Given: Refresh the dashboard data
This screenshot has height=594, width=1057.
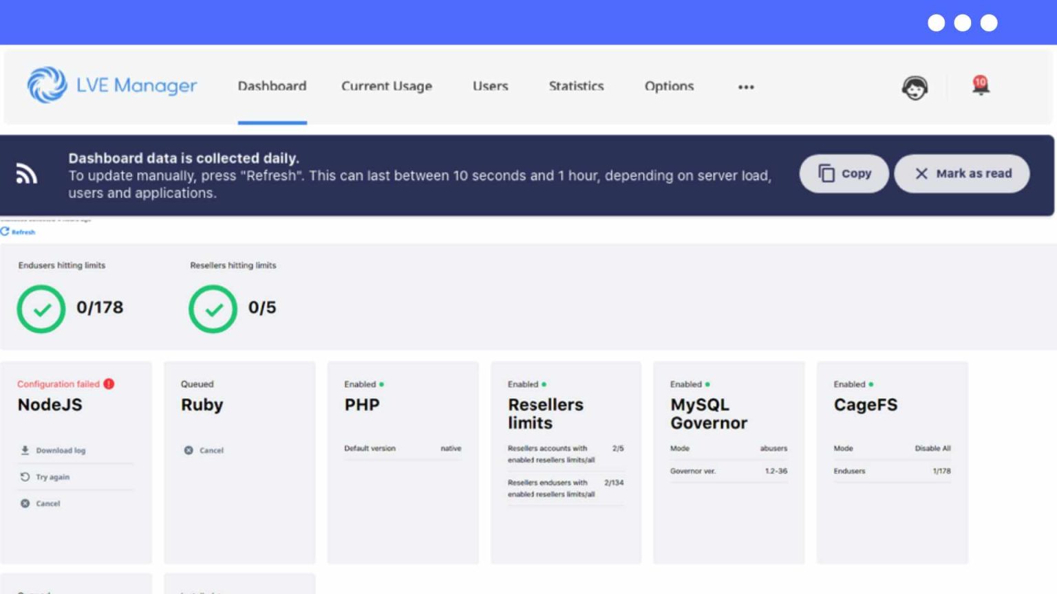Looking at the screenshot, I should tap(18, 232).
